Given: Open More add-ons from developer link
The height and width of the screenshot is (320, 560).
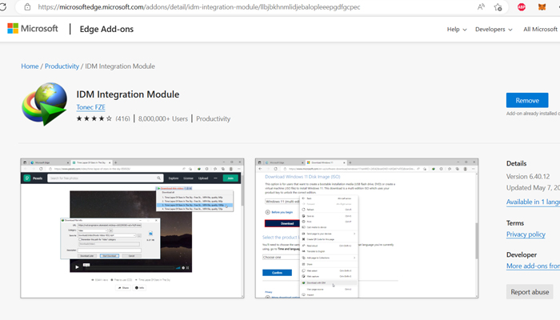Looking at the screenshot, I should 533,266.
